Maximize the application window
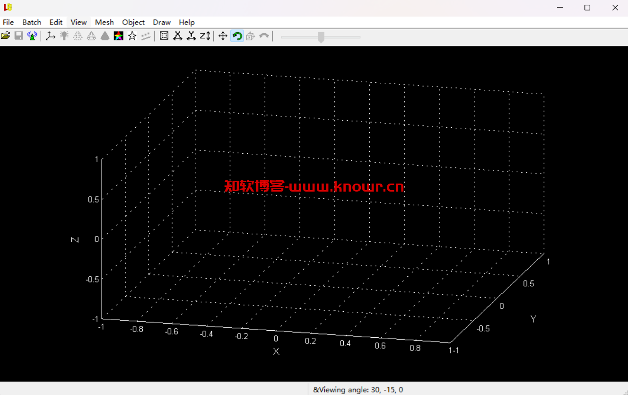The image size is (628, 395). pos(587,8)
